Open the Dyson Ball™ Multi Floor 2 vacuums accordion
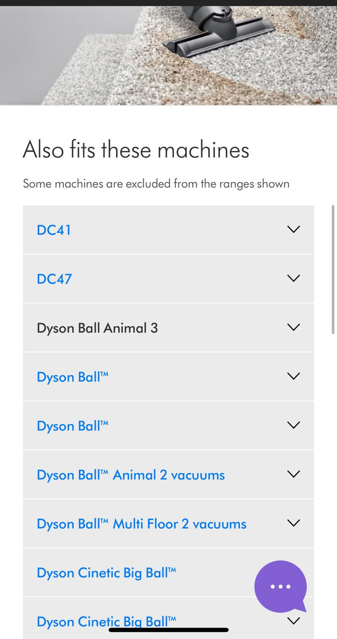Screen dimensions: 337x639 click(x=168, y=524)
